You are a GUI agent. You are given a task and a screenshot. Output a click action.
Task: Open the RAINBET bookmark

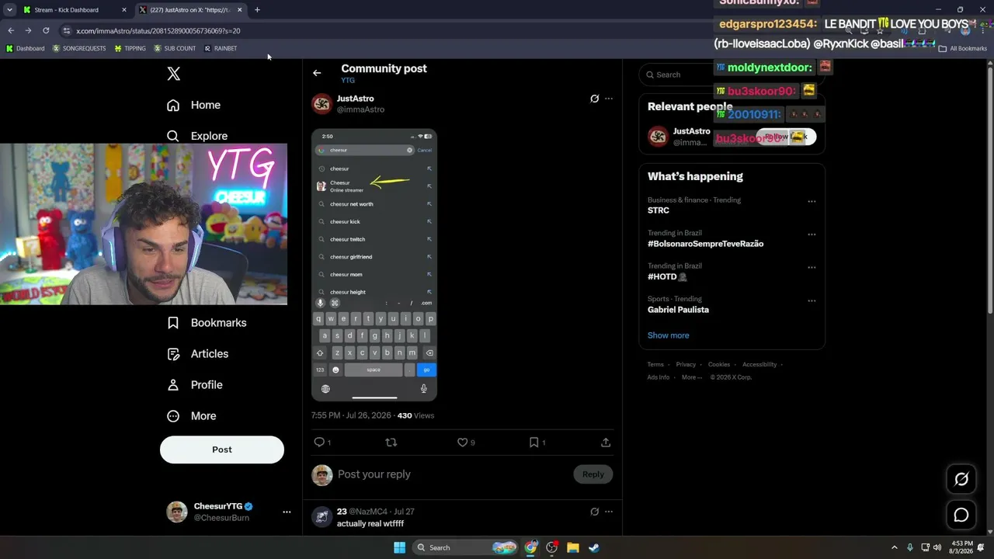point(221,48)
